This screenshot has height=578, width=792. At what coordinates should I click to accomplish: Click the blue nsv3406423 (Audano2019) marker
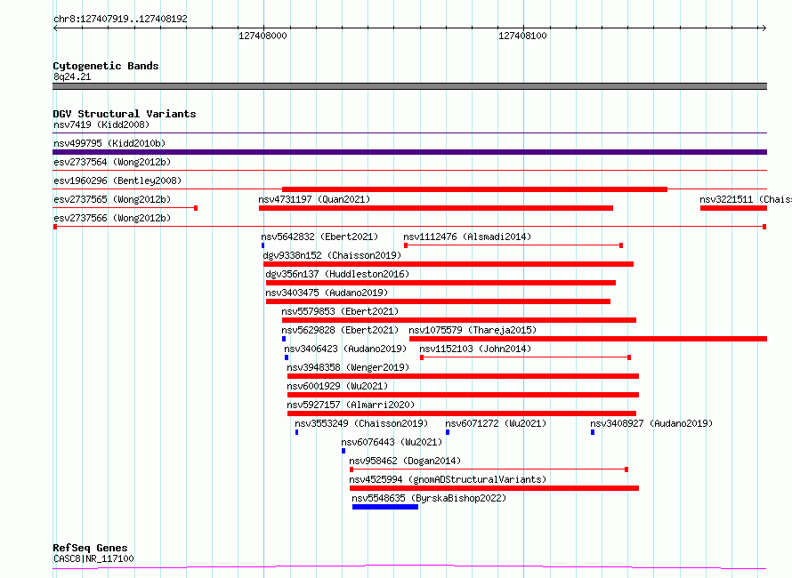(x=287, y=357)
